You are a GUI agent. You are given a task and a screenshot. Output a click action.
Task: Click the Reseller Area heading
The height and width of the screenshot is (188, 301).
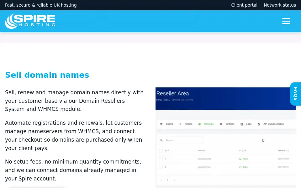click(172, 93)
